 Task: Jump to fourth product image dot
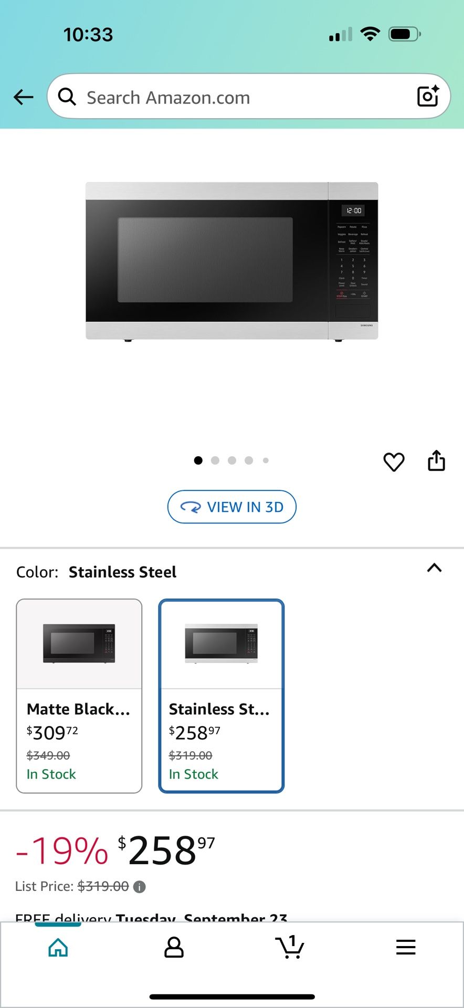point(249,460)
